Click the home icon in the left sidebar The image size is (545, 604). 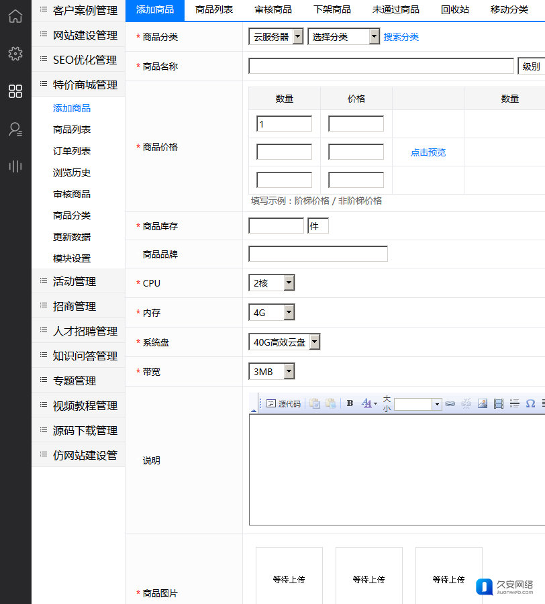15,16
